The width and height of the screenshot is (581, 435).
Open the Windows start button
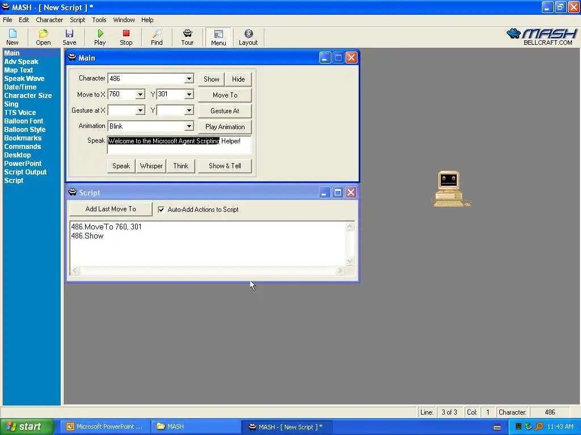[27, 427]
